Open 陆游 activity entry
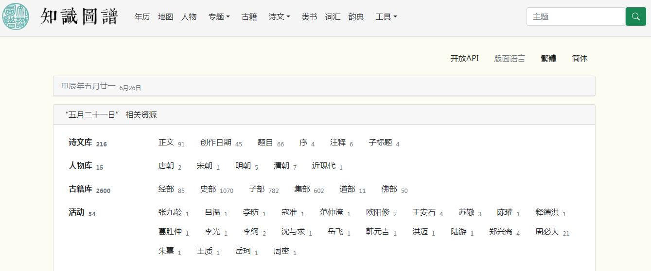651x271 pixels. click(458, 232)
